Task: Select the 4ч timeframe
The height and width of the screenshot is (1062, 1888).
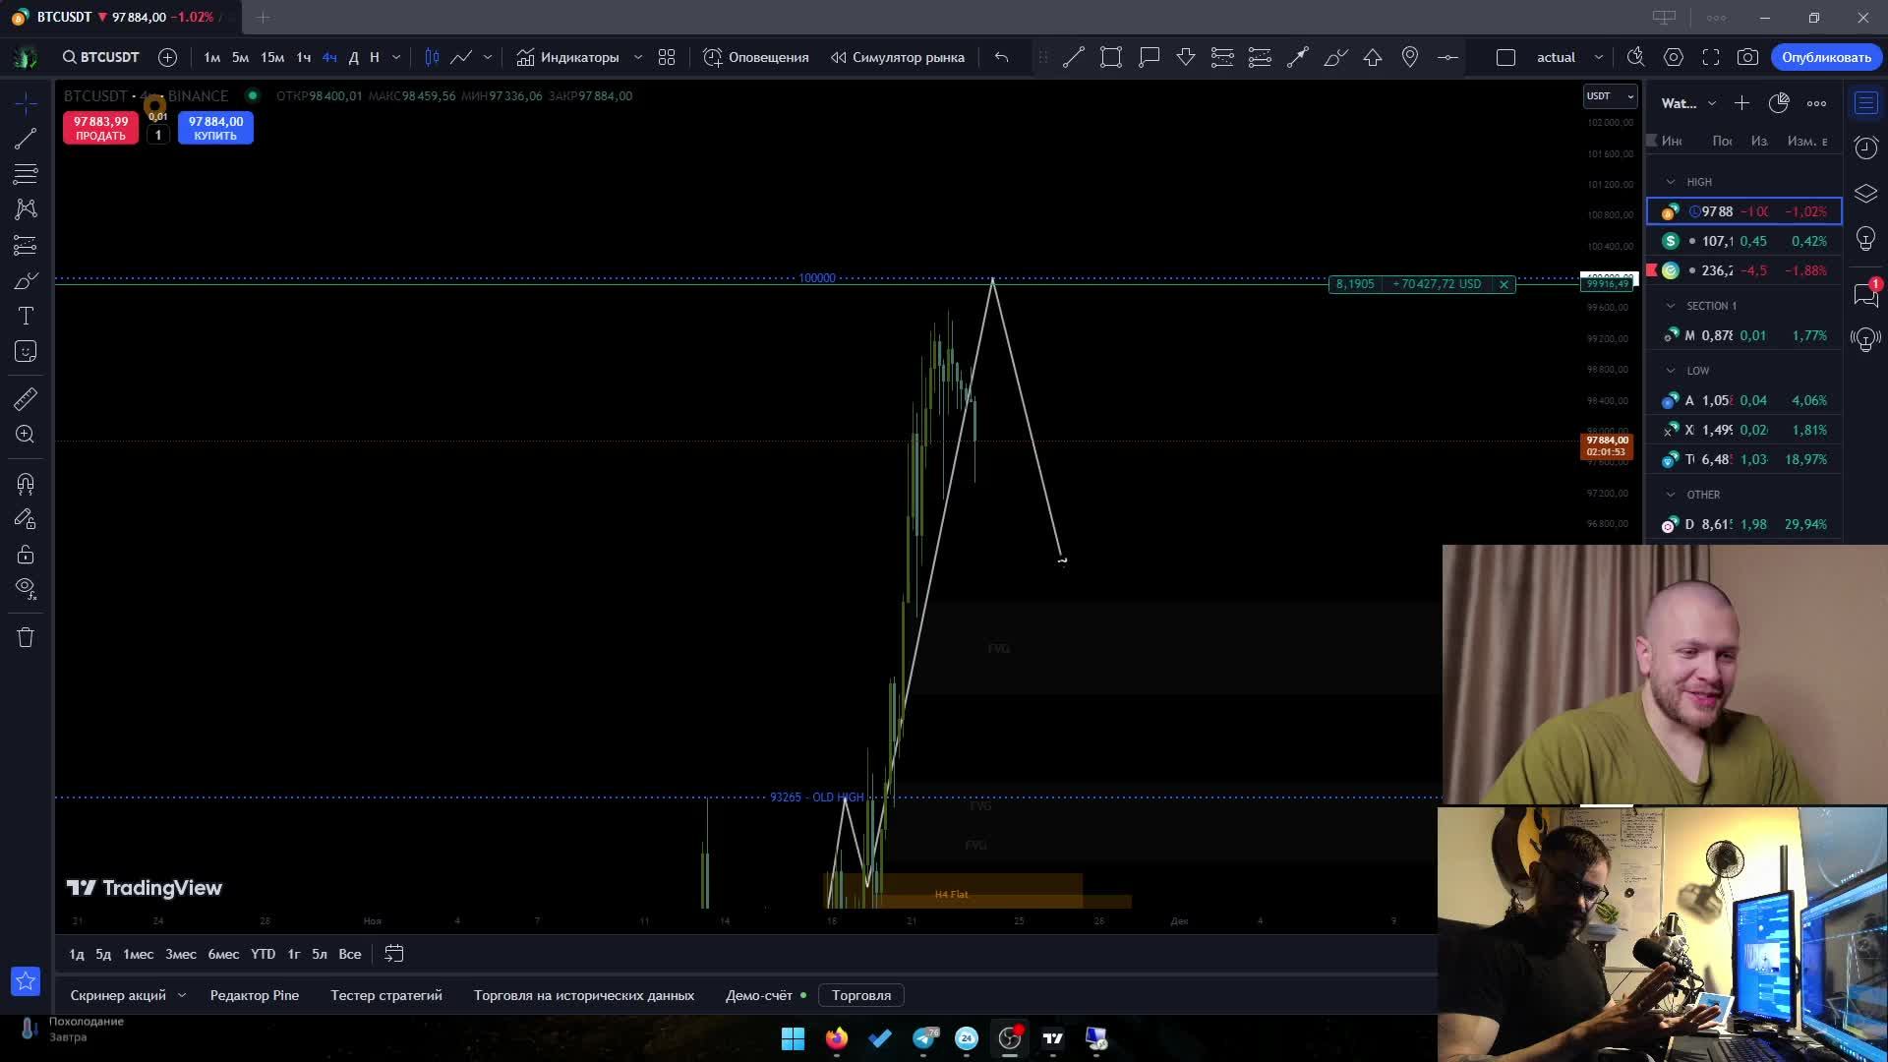Action: click(329, 57)
